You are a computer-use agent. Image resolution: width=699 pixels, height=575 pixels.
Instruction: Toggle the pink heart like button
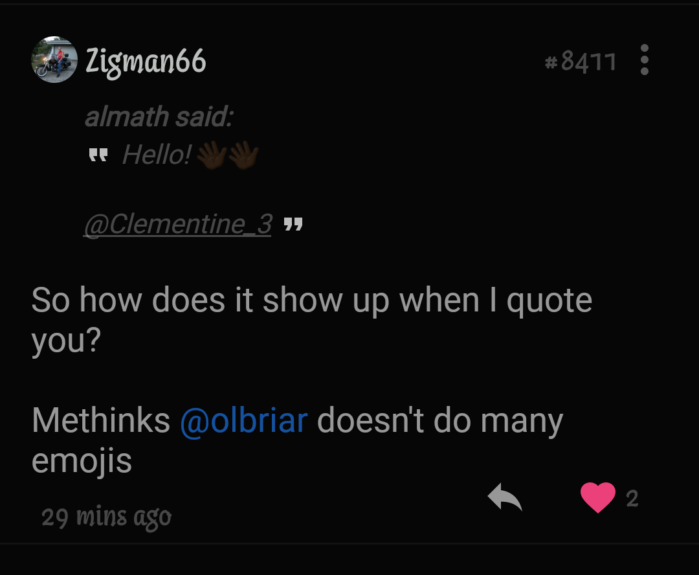pyautogui.click(x=597, y=498)
